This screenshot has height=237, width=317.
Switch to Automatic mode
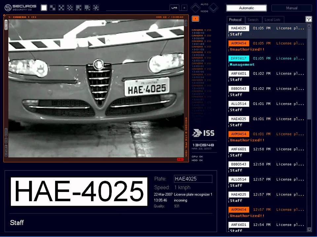coord(246,8)
